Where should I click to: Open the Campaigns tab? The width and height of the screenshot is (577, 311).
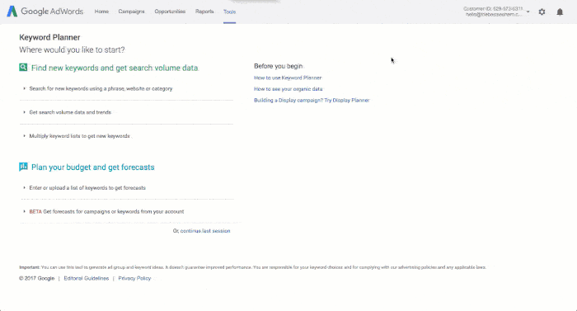tap(131, 12)
